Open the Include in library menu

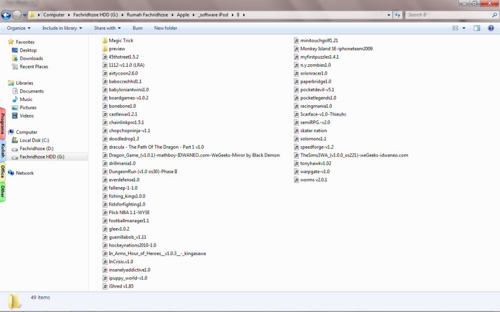62,28
